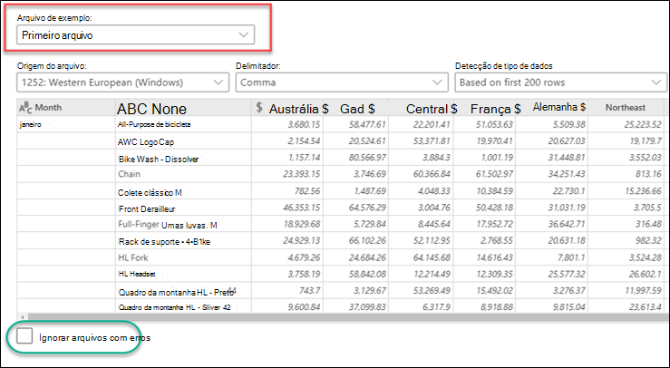This screenshot has width=670, height=368.
Task: Click the scrollbar left arrow
Action: (x=23, y=317)
